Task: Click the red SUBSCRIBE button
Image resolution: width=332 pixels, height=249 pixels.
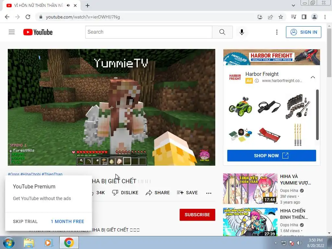Action: tap(197, 215)
